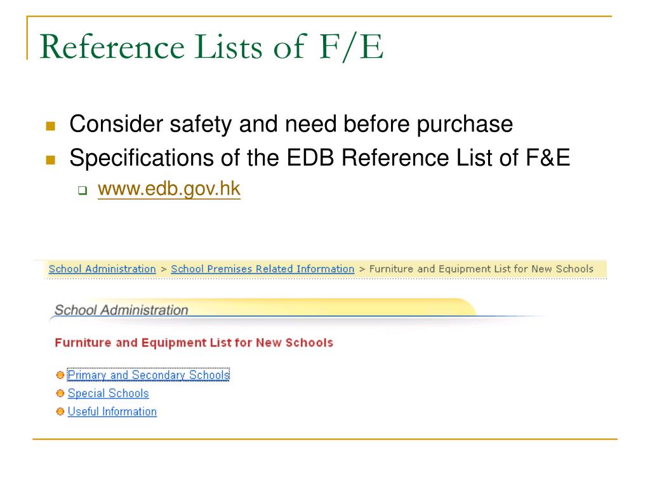Viewport: 650px width, 488px height.
Task: Click Furniture and Equipment List breadcrumb text
Action: pyautogui.click(x=481, y=269)
